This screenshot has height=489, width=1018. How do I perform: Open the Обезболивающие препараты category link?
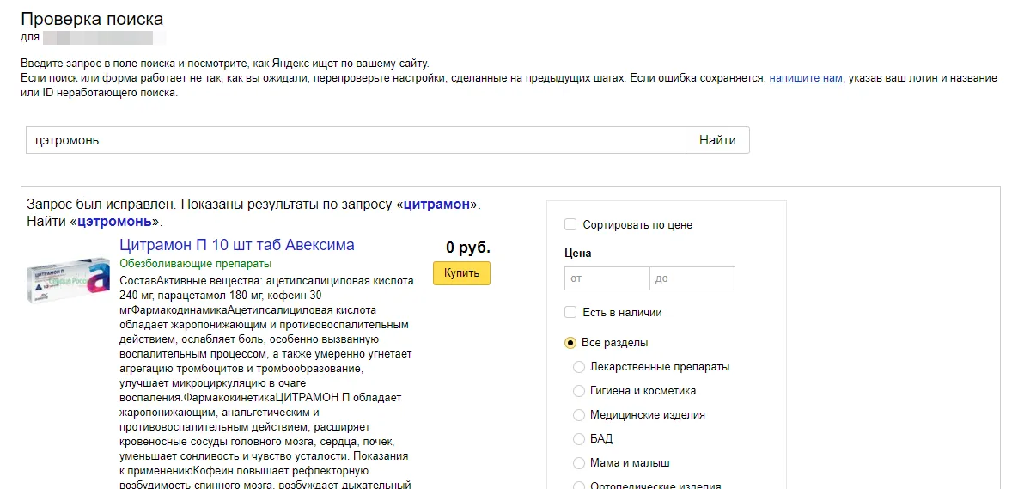(195, 264)
